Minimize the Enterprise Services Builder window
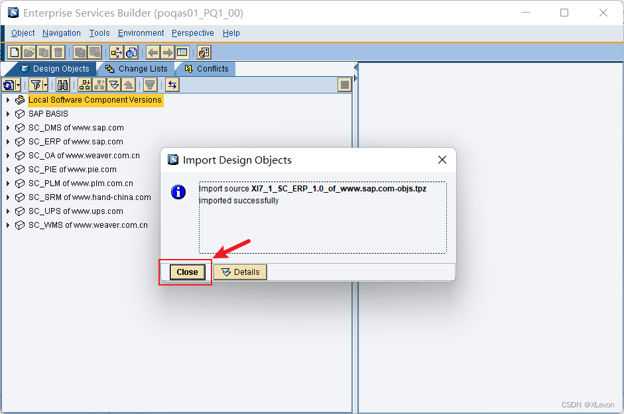This screenshot has height=414, width=624. point(526,13)
